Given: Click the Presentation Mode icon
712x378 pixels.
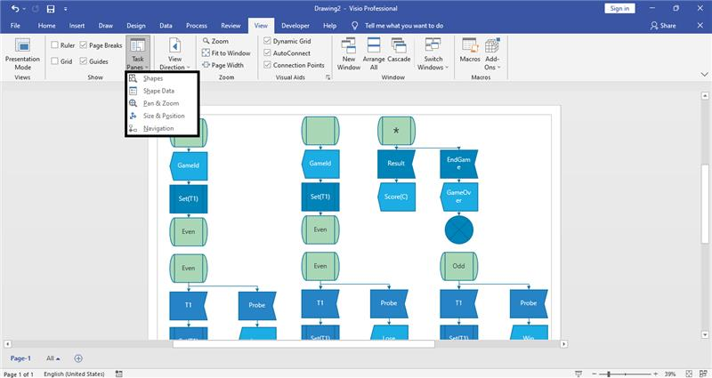Looking at the screenshot, I should coord(22,45).
